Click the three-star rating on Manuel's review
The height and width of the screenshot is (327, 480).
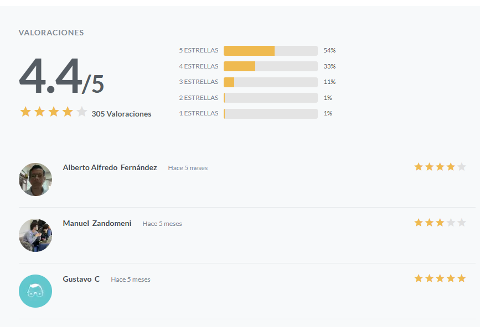pyautogui.click(x=440, y=223)
